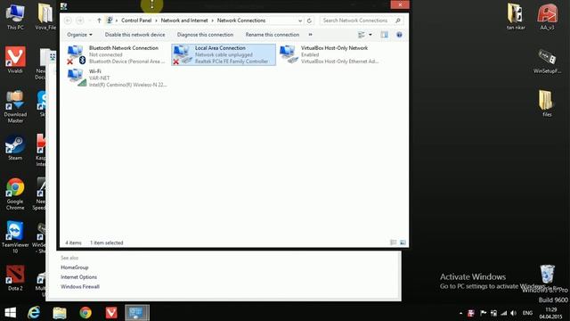Click the network signal icon in tray
This screenshot has height=321, width=570.
pyautogui.click(x=504, y=313)
